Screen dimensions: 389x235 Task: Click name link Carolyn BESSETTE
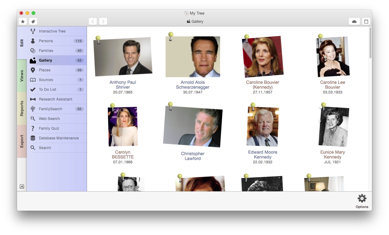pyautogui.click(x=123, y=155)
